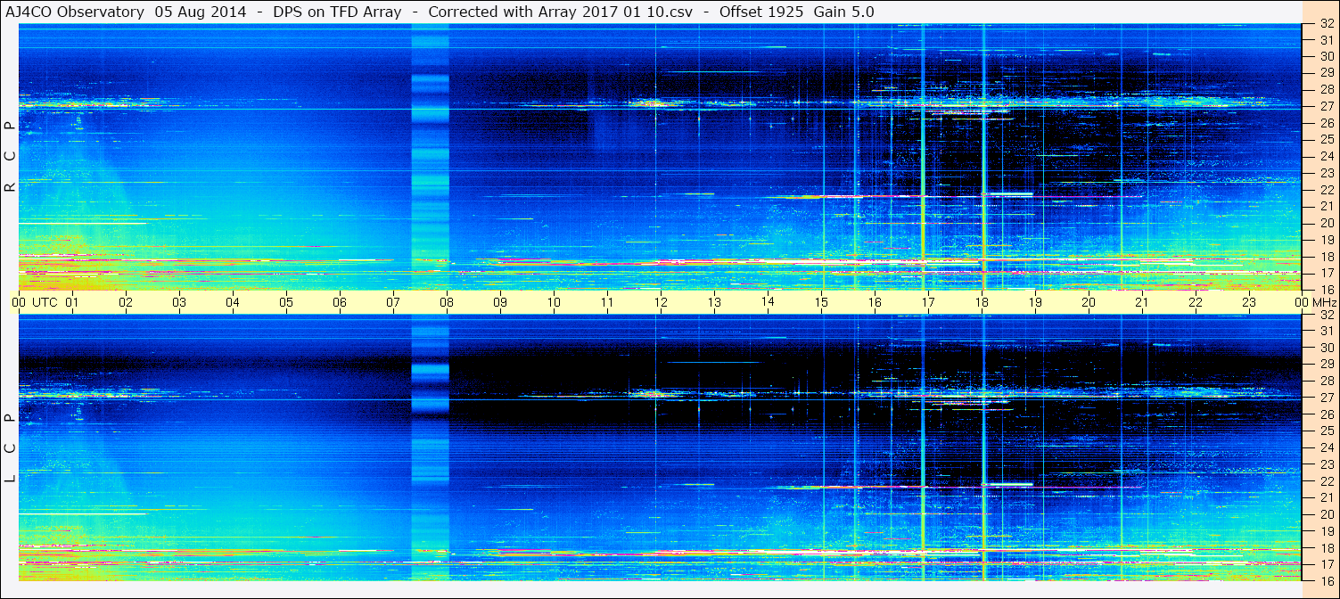
Task: Click the MHz label on time axis
Action: click(1323, 302)
